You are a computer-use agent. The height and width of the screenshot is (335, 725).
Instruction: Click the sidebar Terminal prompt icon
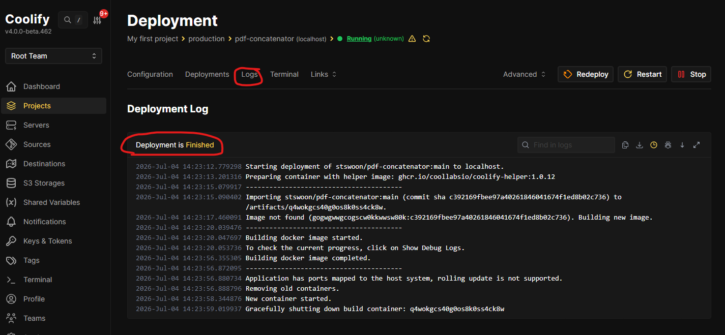(x=11, y=280)
